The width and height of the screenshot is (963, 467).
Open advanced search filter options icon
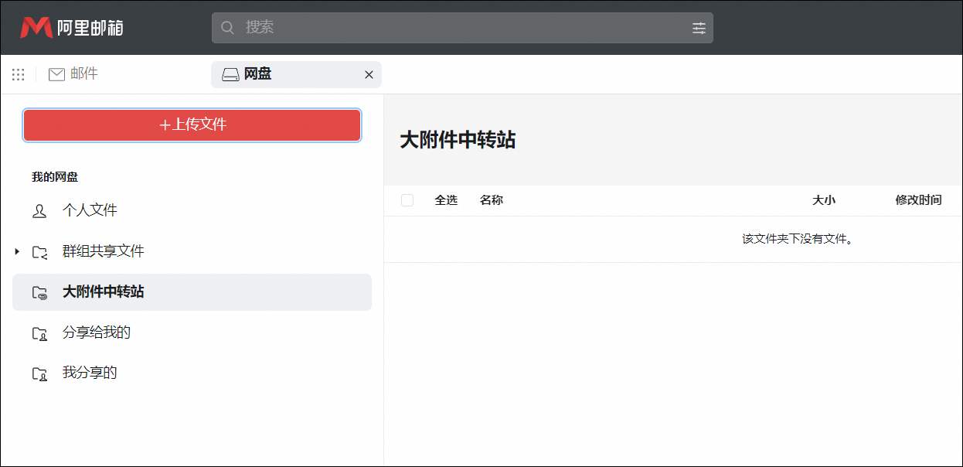click(699, 28)
